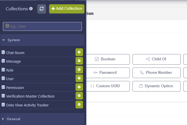Open settings gear for Message collection
The height and width of the screenshot is (125, 187).
(79, 61)
